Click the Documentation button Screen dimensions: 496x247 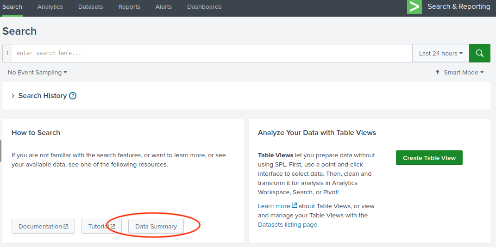tap(43, 226)
